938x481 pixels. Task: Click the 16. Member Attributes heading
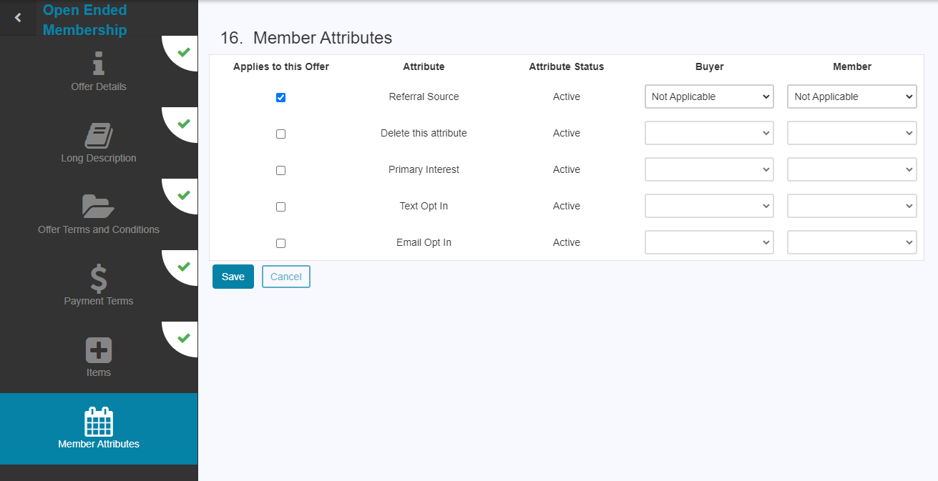(x=306, y=38)
